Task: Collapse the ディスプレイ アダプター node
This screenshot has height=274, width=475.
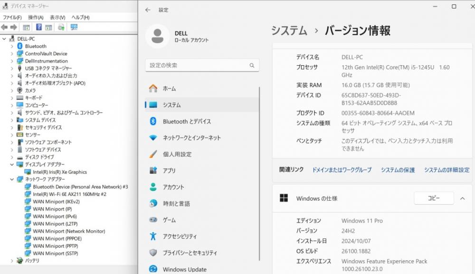Action: click(x=12, y=165)
